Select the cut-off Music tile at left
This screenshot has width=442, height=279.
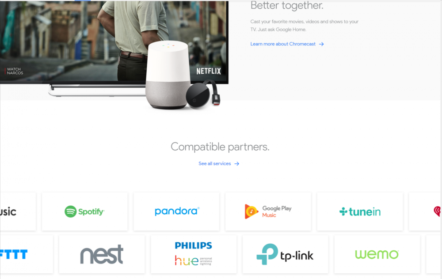tap(18, 211)
